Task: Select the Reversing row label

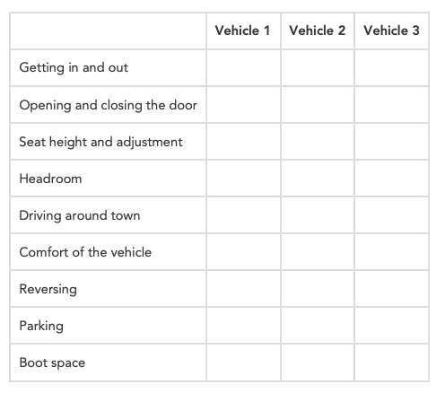Action: [x=48, y=289]
